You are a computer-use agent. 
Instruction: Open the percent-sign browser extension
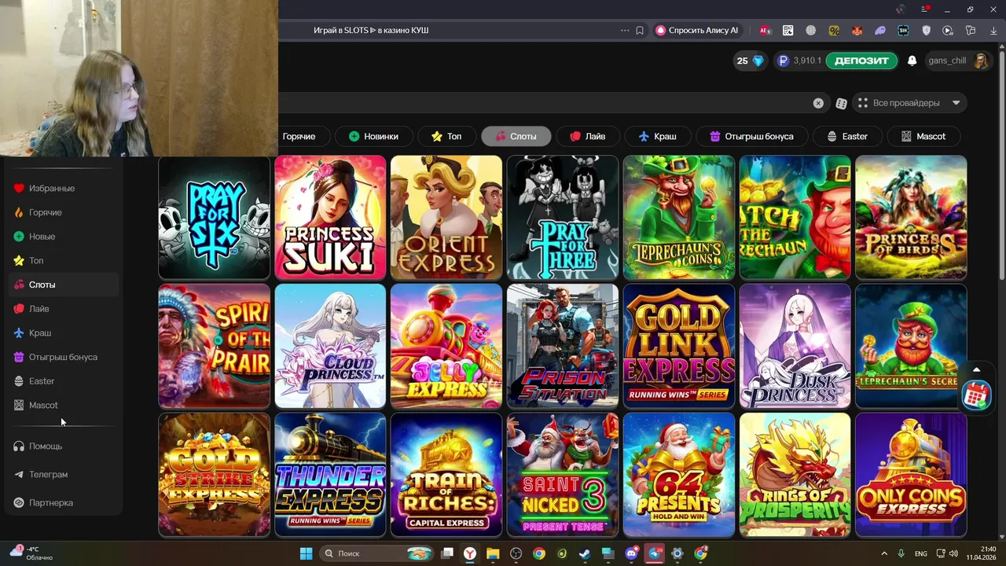(x=834, y=31)
